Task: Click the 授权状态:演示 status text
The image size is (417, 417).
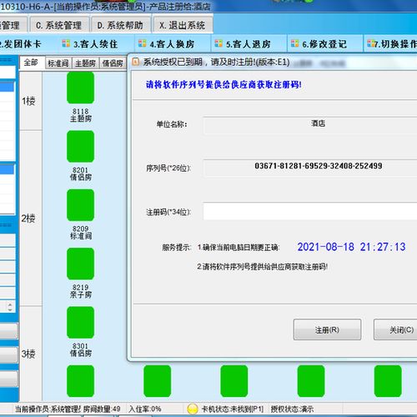Action: pyautogui.click(x=292, y=409)
